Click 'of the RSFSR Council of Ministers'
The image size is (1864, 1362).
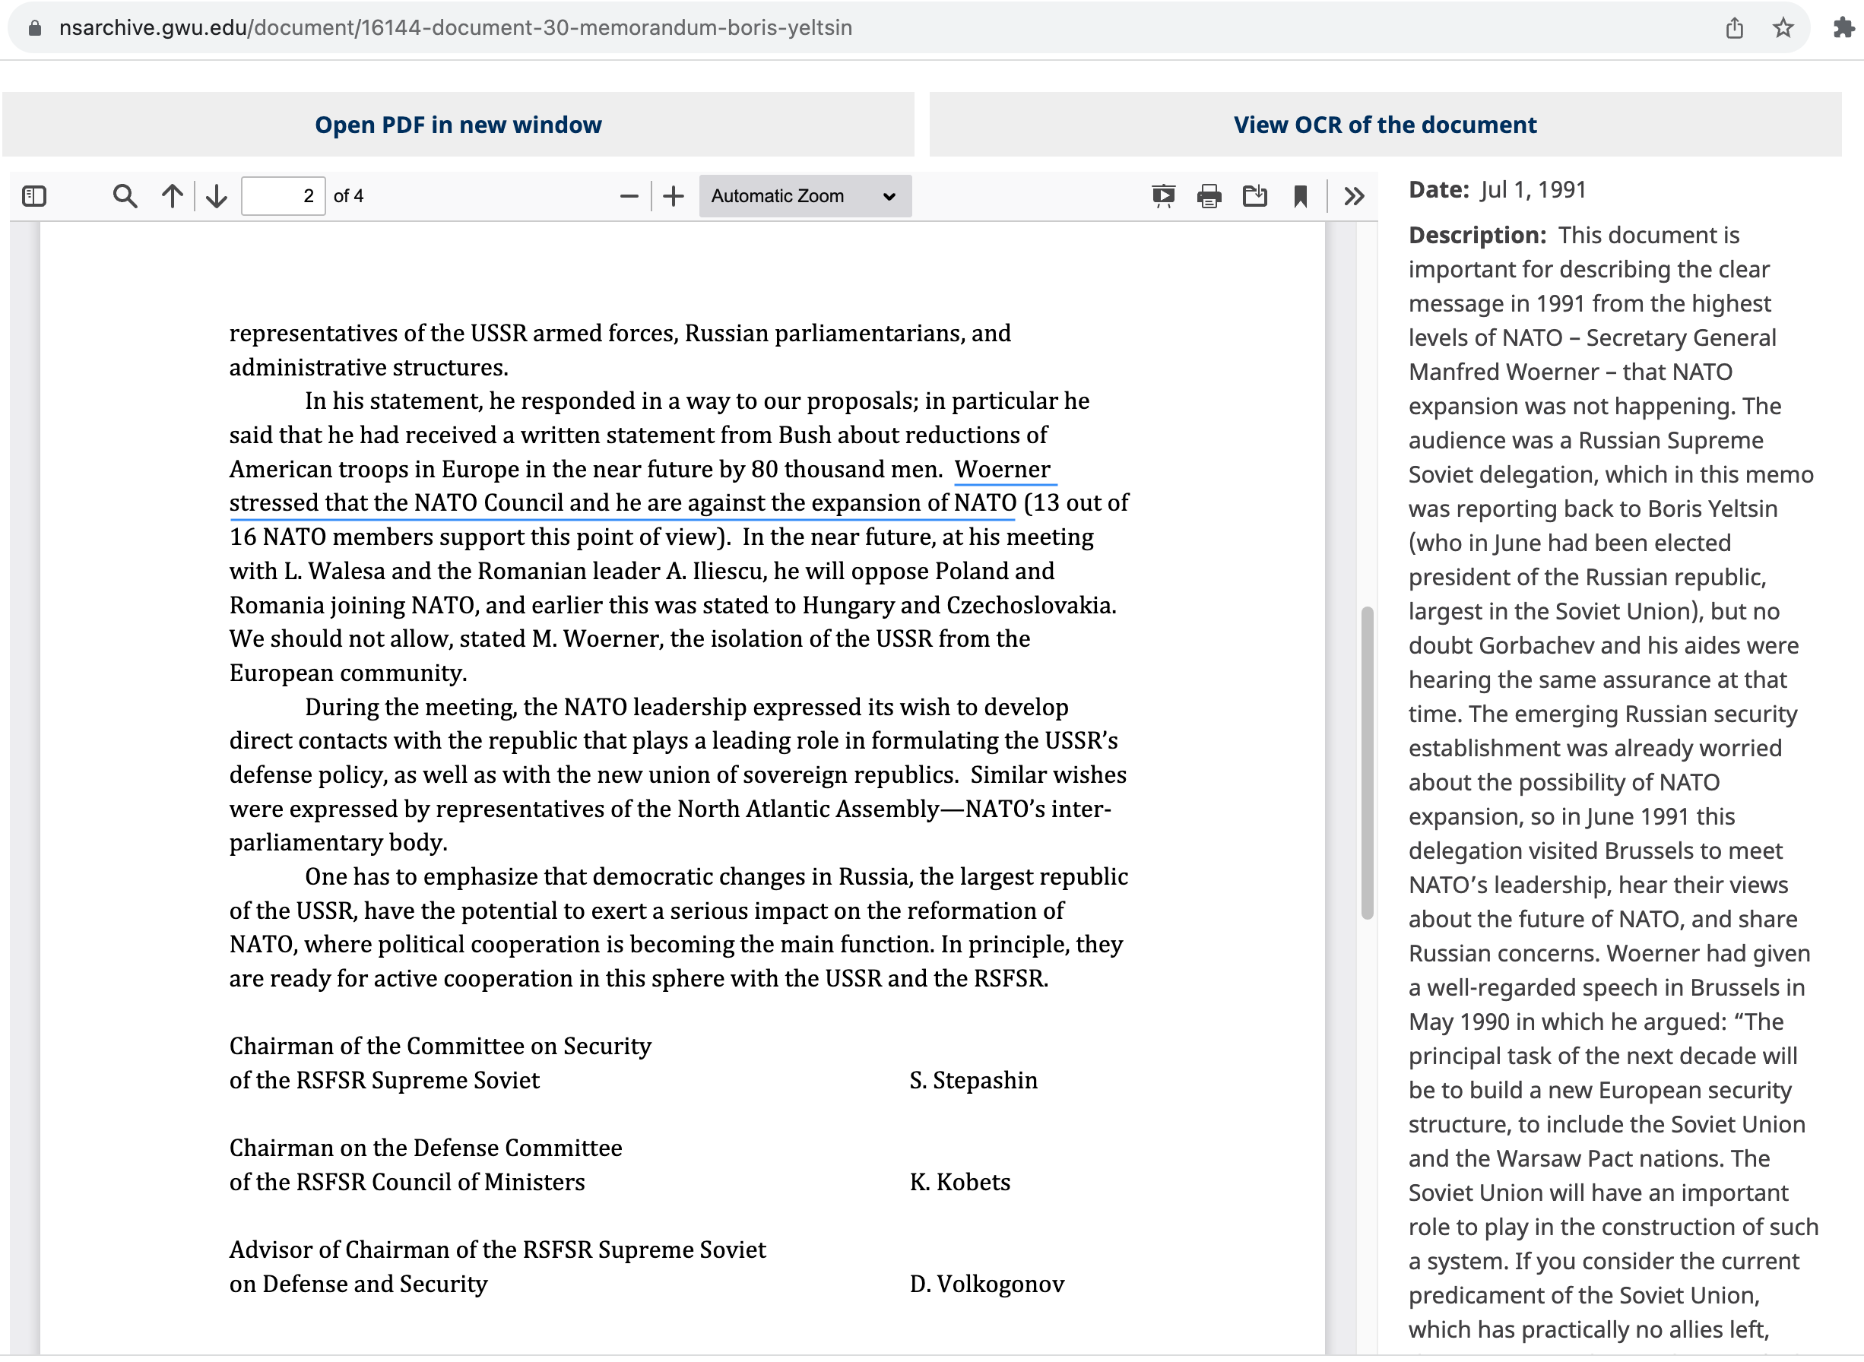pyautogui.click(x=407, y=1183)
